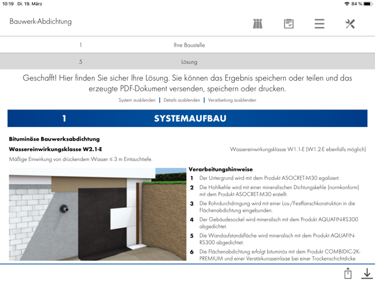Click Verarbeitung ausblenden link

pyautogui.click(x=232, y=100)
